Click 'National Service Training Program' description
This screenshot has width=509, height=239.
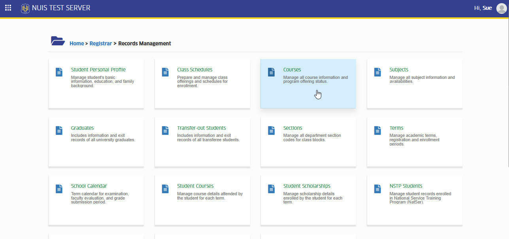coord(420,198)
